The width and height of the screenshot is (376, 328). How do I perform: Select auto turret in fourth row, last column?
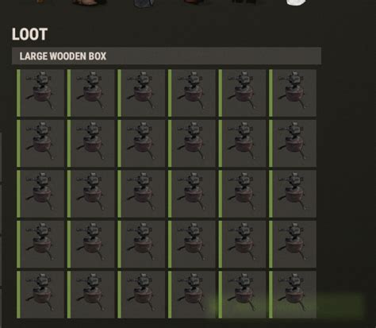coord(293,244)
